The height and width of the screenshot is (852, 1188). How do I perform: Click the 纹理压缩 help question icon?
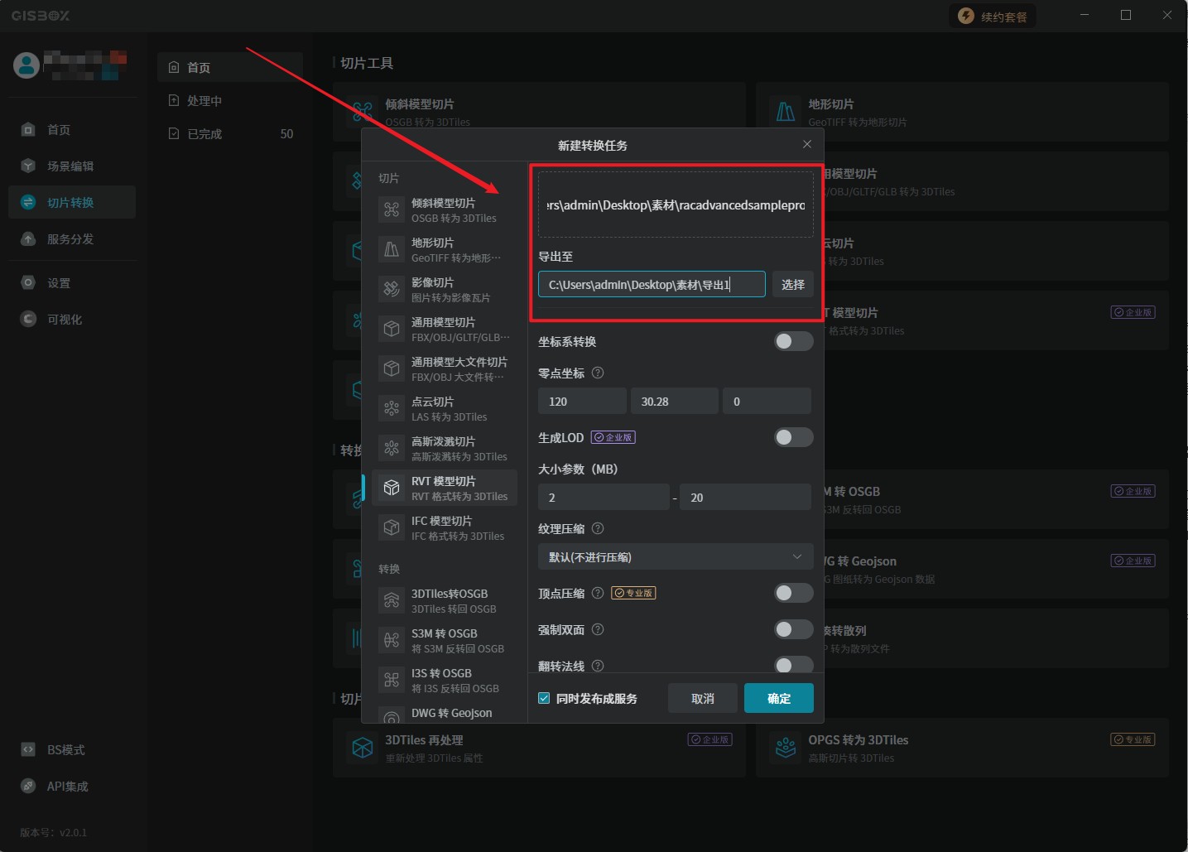[x=598, y=528]
